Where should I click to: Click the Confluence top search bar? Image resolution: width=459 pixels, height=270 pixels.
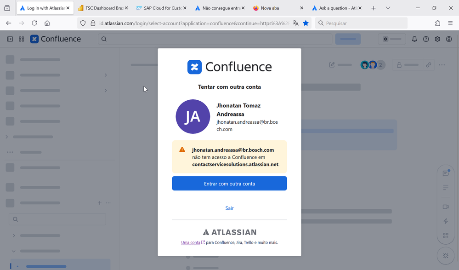tap(215, 39)
